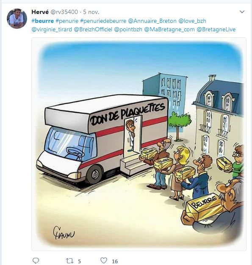
Task: Open the @BretagneLive mention
Action: [216, 29]
